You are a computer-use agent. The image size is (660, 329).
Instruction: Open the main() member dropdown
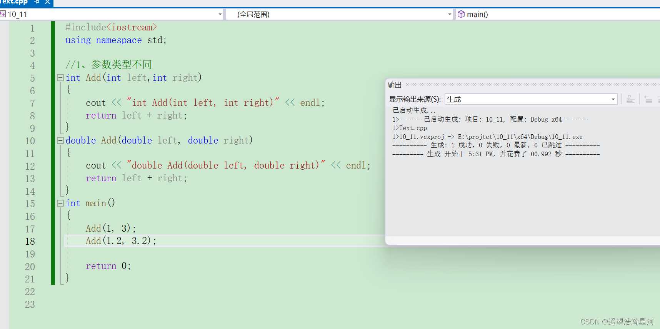(558, 14)
